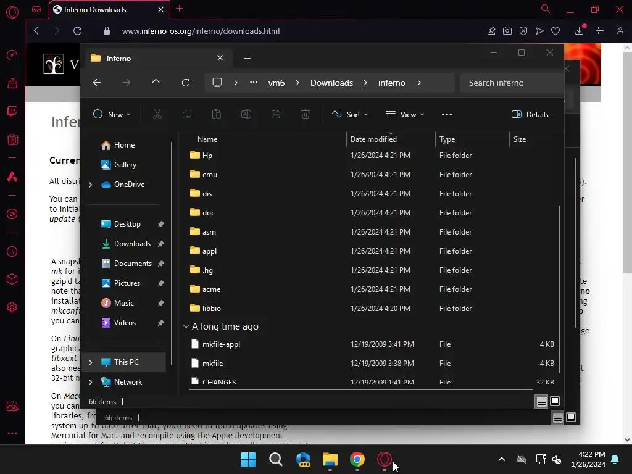Select the inferno Explorer tab
632x474 pixels.
157,59
